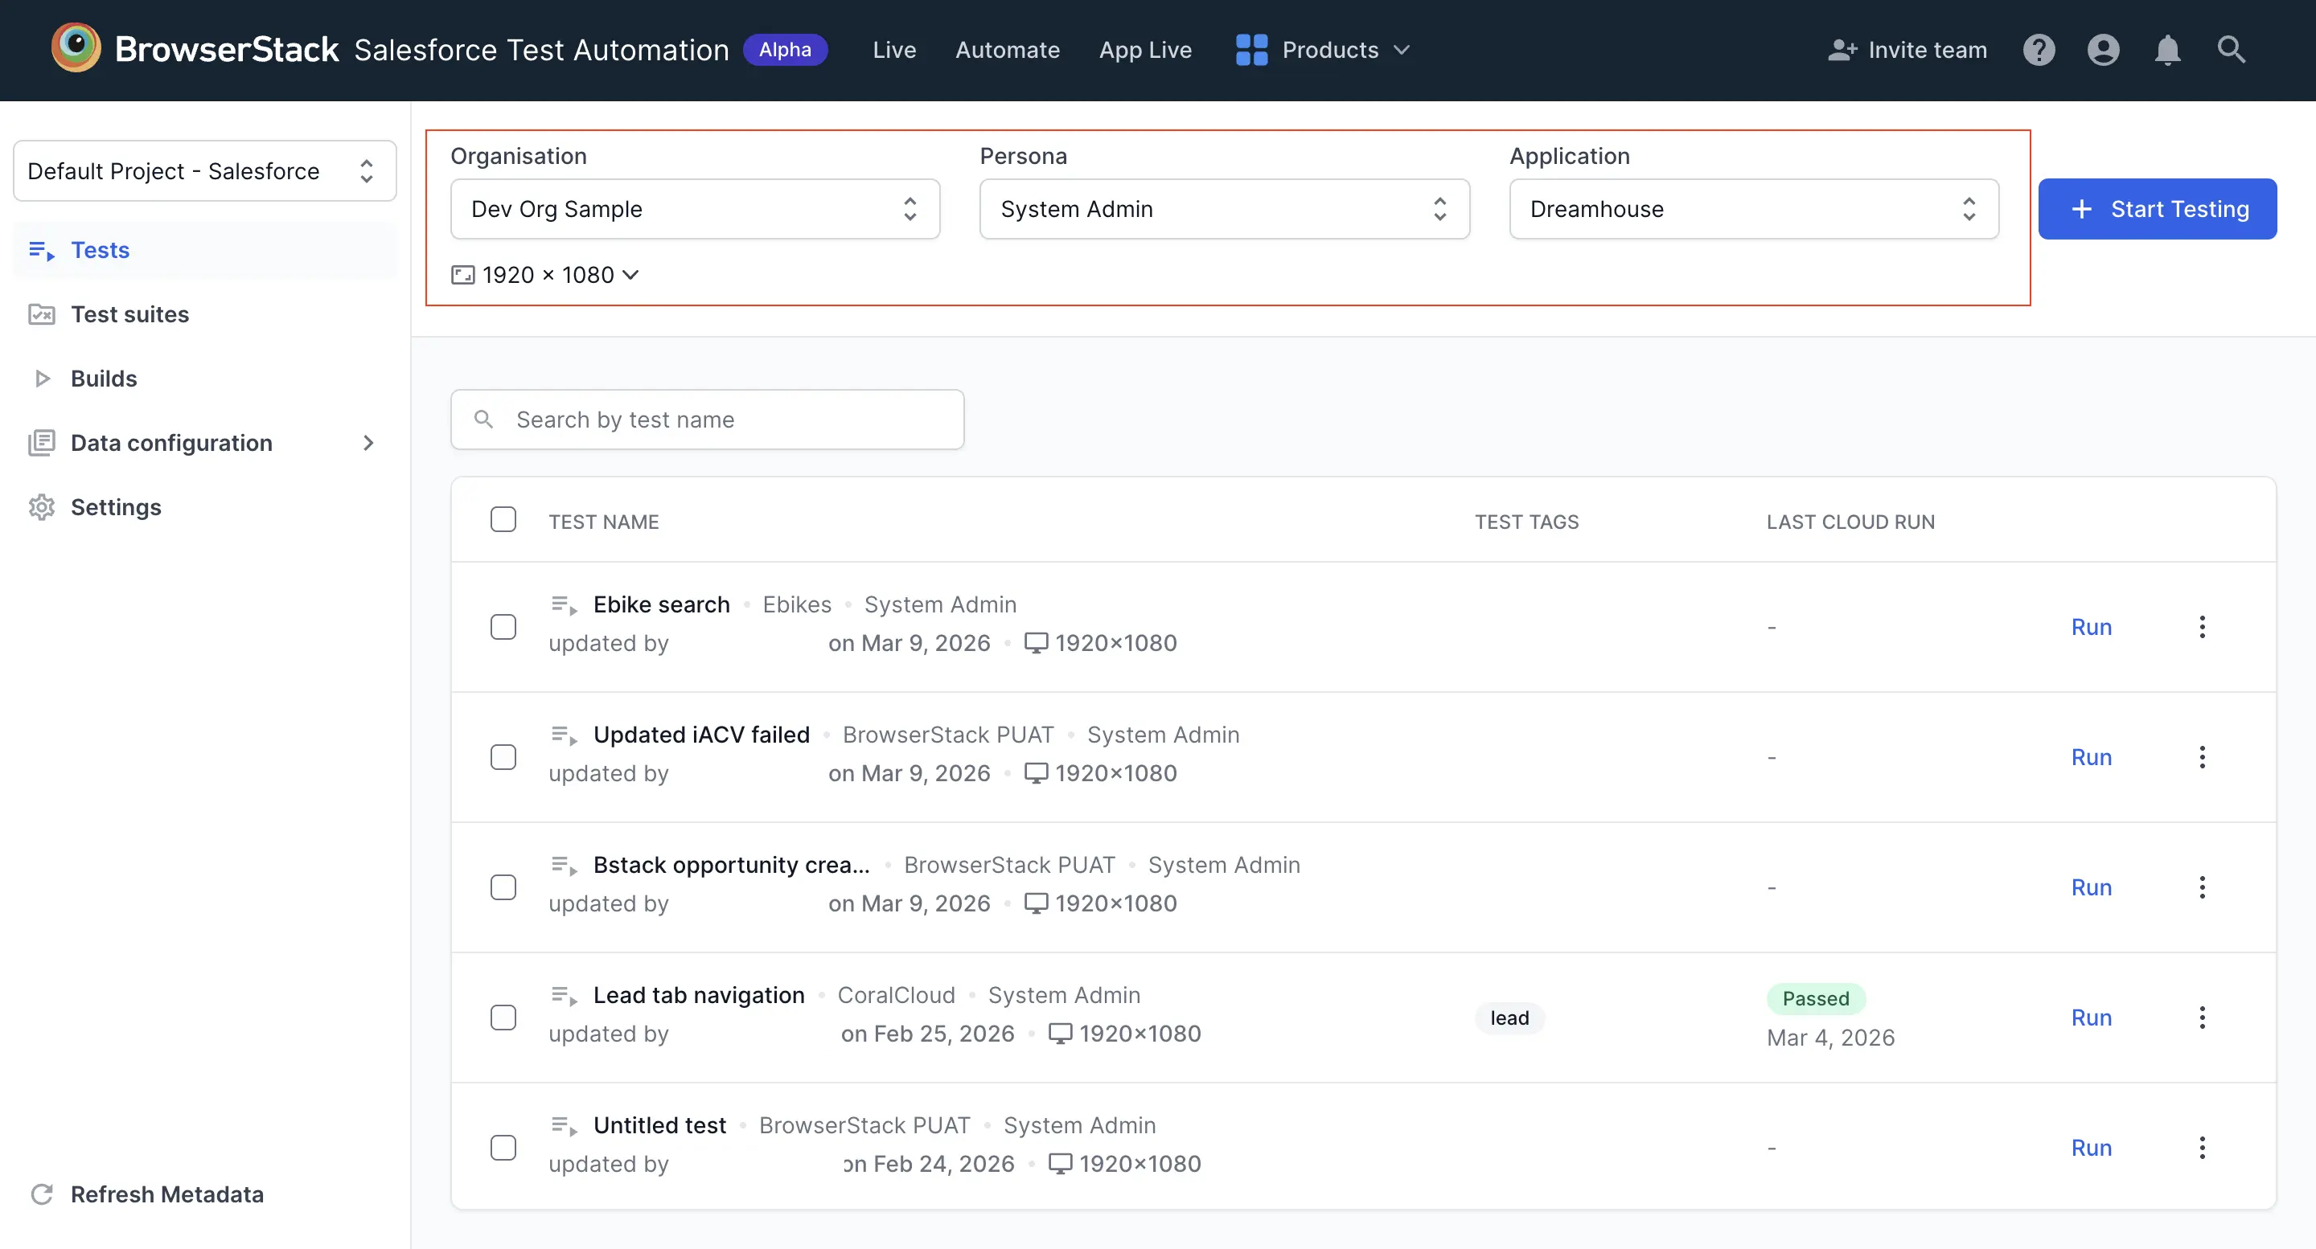Run the Untitled test
The height and width of the screenshot is (1249, 2316).
coord(2090,1148)
